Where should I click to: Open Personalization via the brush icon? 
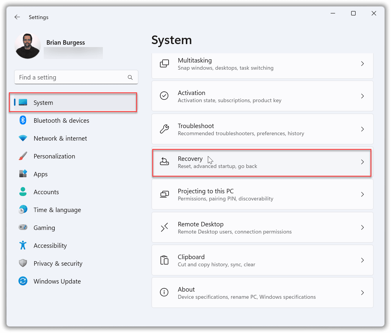pos(23,156)
